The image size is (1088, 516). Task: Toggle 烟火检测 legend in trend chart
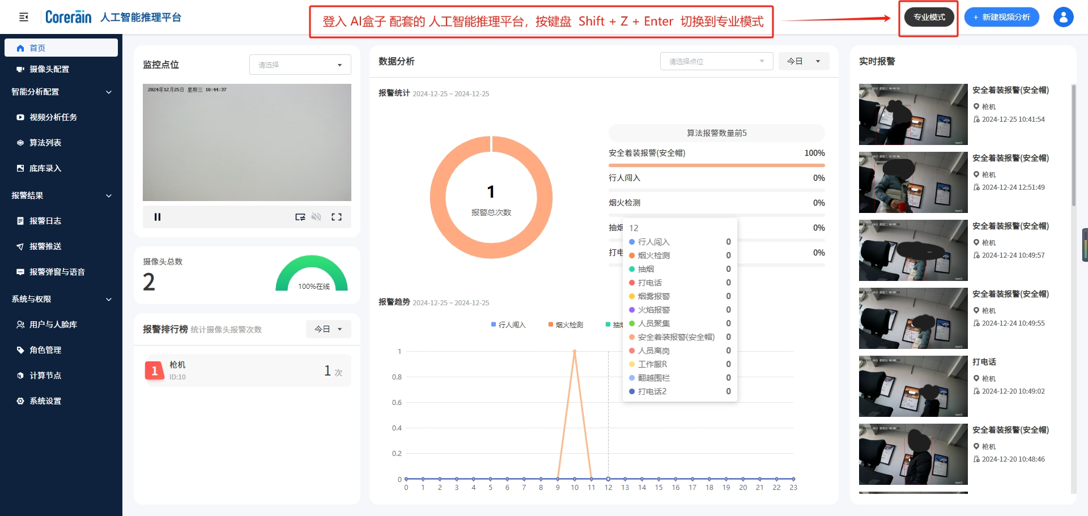coord(566,325)
